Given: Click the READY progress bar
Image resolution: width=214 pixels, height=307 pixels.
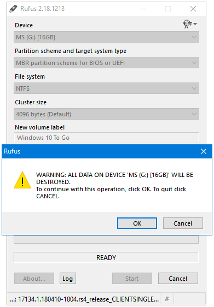Looking at the screenshot, I should point(106,257).
